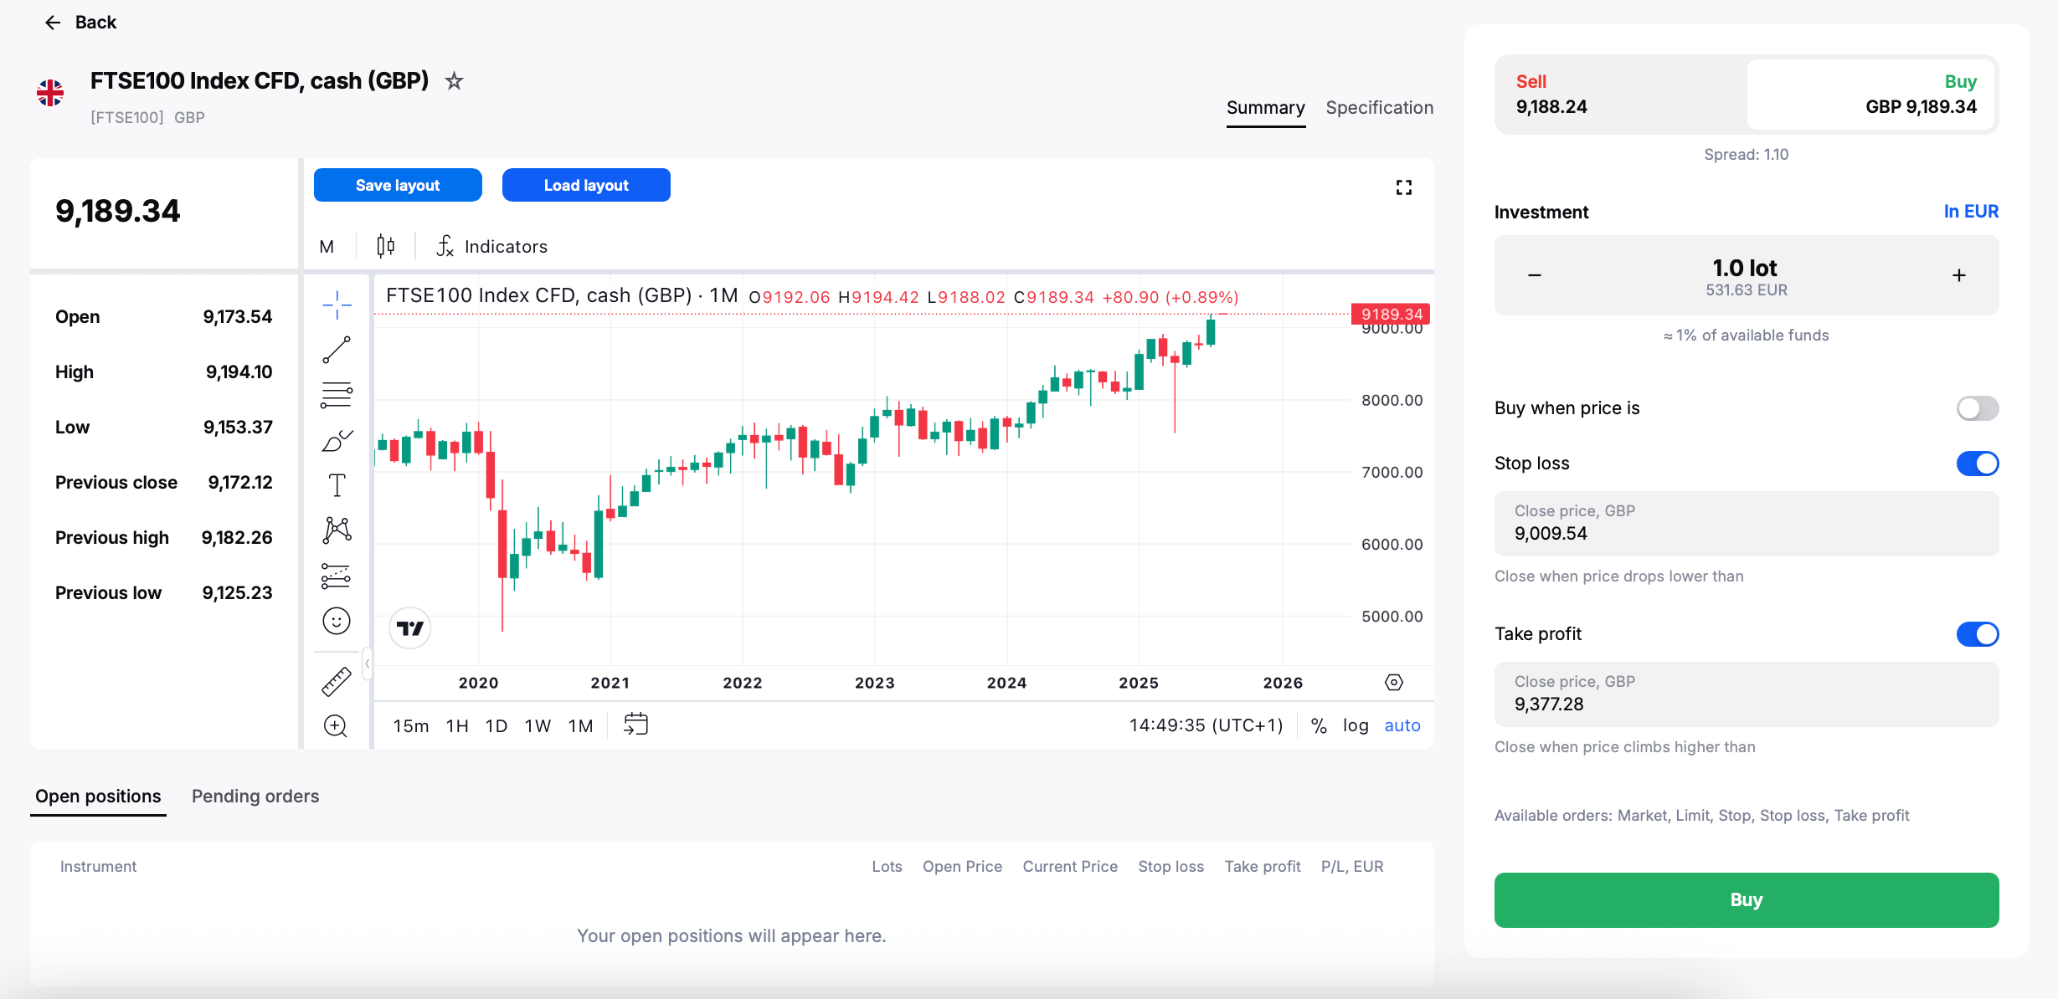Viewport: 2058px width, 999px height.
Task: Edit Take profit close price 9,377.28
Action: point(1747,694)
